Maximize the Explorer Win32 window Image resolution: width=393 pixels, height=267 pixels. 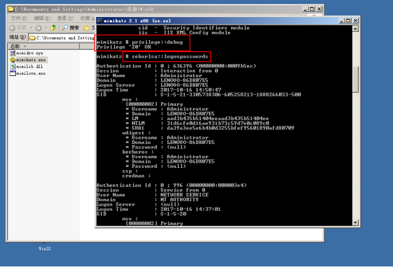[x=312, y=9]
